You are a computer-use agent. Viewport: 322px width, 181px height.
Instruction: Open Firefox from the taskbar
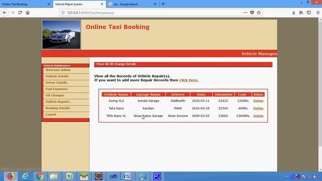pyautogui.click(x=11, y=176)
